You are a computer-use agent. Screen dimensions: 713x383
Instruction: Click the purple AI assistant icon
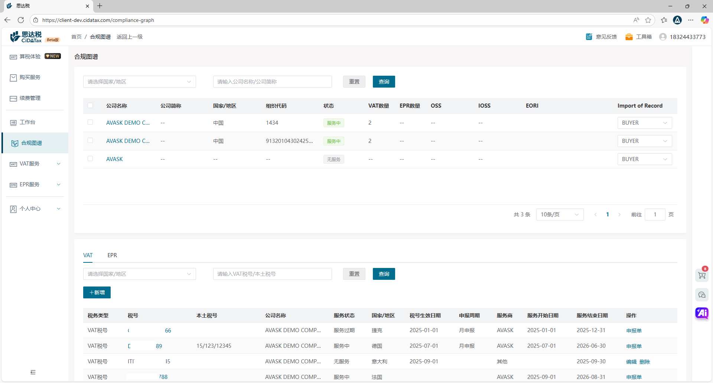(x=701, y=313)
